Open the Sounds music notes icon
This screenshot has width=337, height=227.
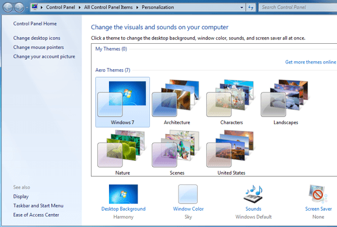(x=253, y=194)
